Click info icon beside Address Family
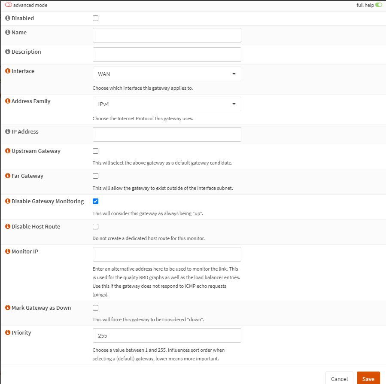Screen dimensions: 386x384 [8, 101]
